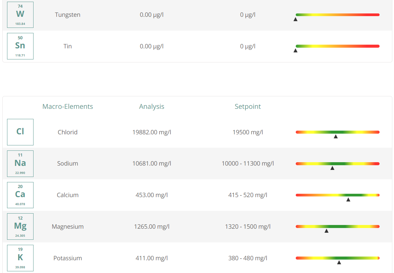
Task: Click the Sodium setpoint 10000 - 11300 mg/l
Action: (248, 164)
